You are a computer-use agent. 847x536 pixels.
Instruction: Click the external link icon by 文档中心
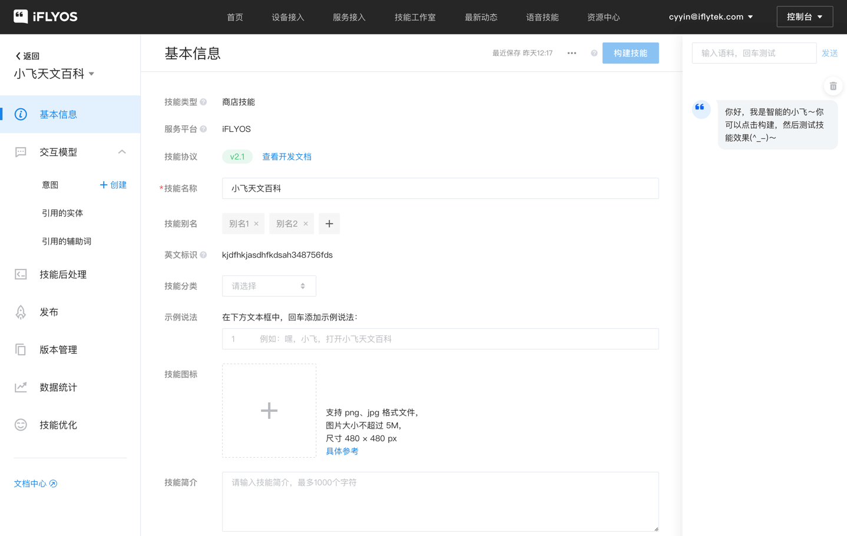tap(53, 484)
